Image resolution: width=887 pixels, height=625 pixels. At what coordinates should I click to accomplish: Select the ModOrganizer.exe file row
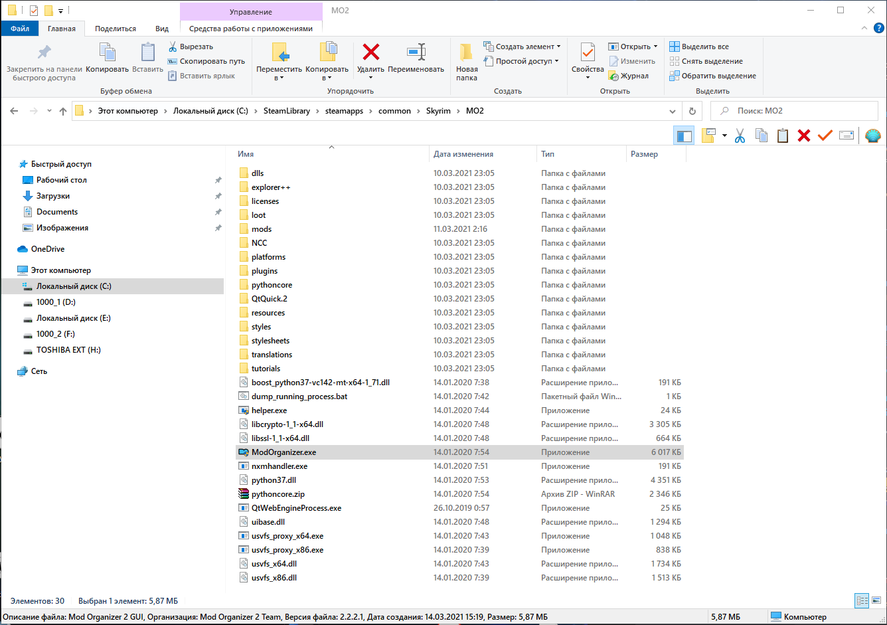(460, 452)
